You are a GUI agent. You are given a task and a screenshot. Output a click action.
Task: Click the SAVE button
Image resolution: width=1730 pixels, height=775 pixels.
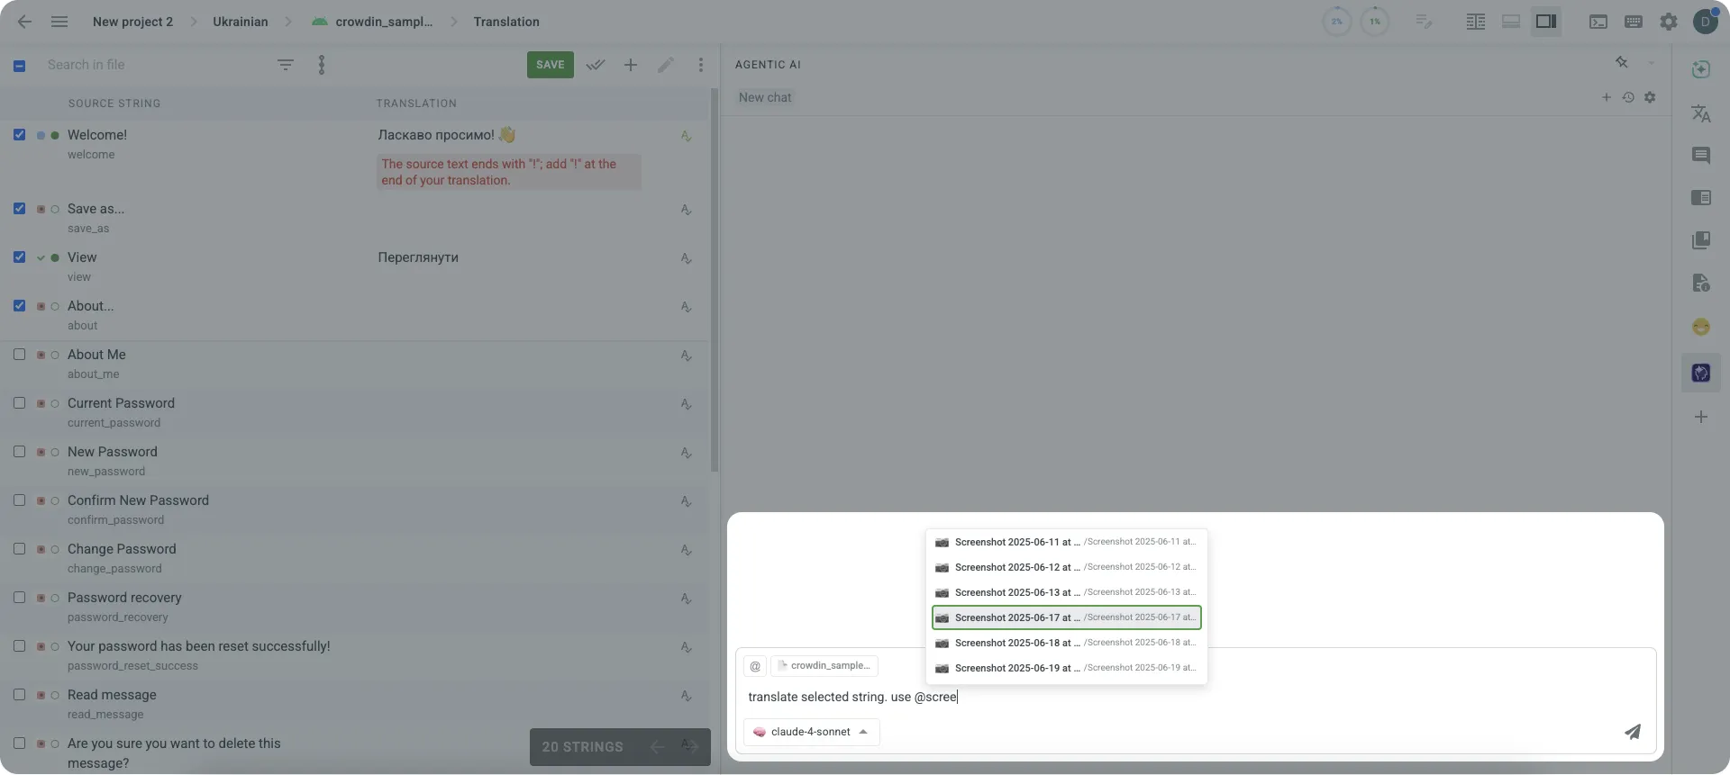click(x=550, y=65)
